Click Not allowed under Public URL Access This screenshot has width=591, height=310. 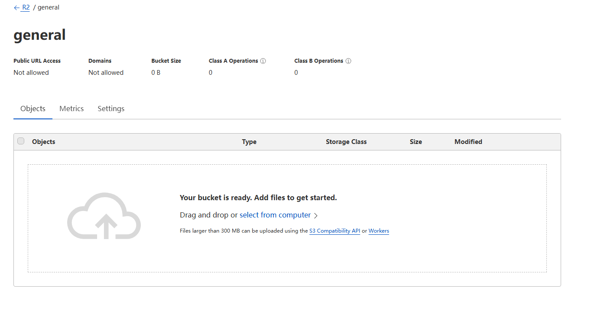[31, 73]
